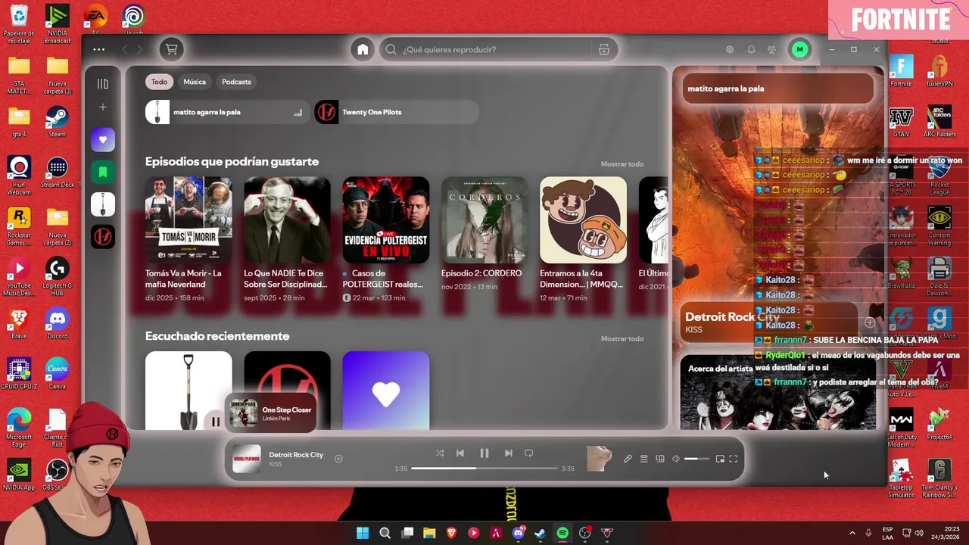Open episode 'Episodio 2: CORDERO'
969x545 pixels.
tap(484, 235)
